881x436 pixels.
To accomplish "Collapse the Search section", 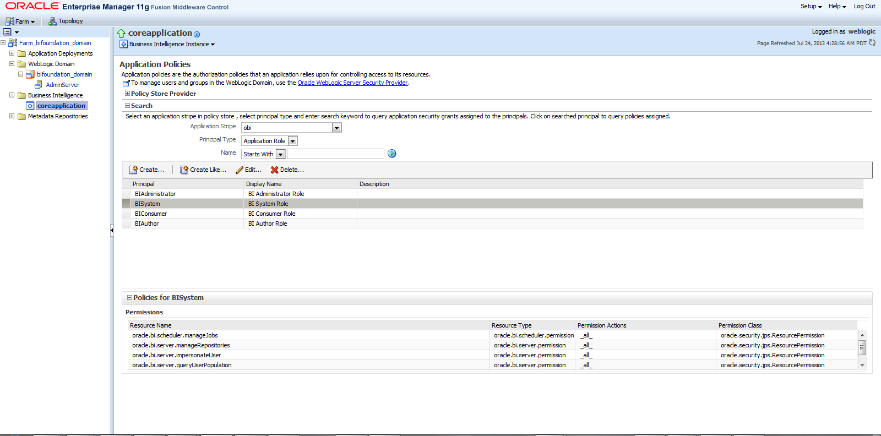I will tap(127, 105).
